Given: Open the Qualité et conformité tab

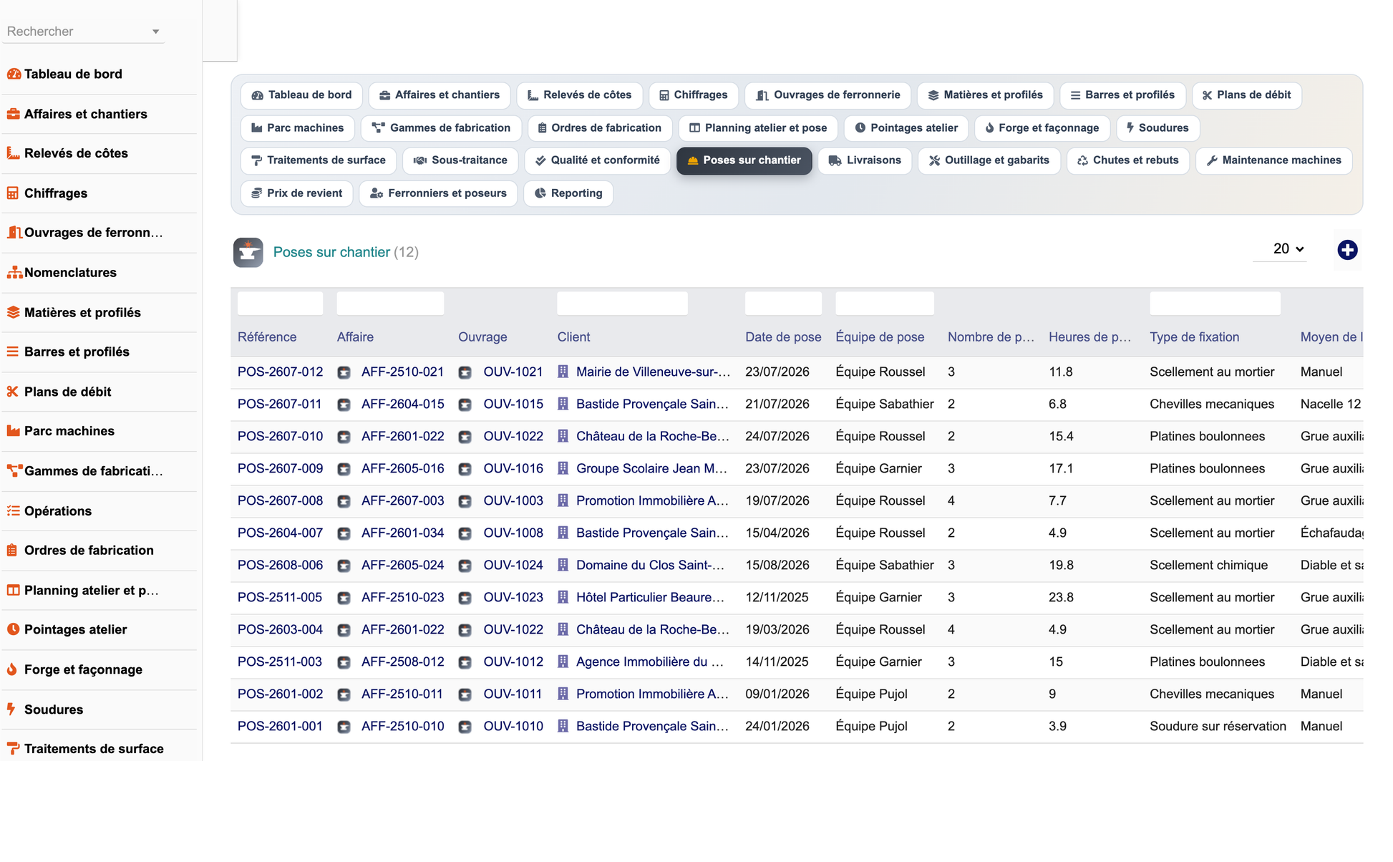Looking at the screenshot, I should (x=598, y=160).
